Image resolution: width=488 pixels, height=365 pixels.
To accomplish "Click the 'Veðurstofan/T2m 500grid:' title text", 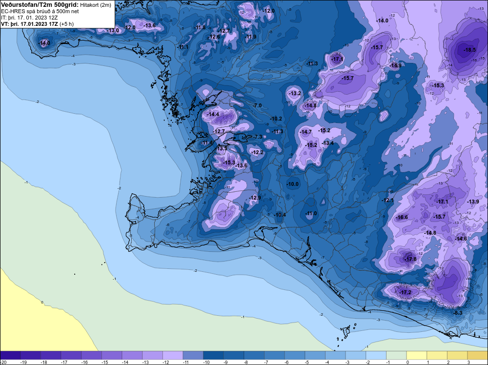I will pos(40,5).
